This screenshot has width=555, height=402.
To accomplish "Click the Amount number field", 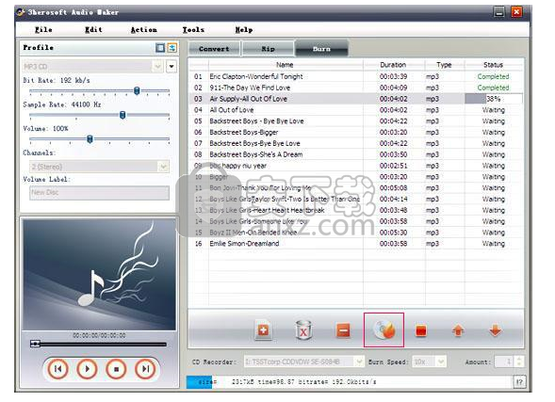I will (505, 362).
